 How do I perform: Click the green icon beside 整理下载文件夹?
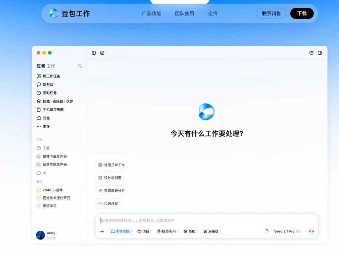(39, 156)
